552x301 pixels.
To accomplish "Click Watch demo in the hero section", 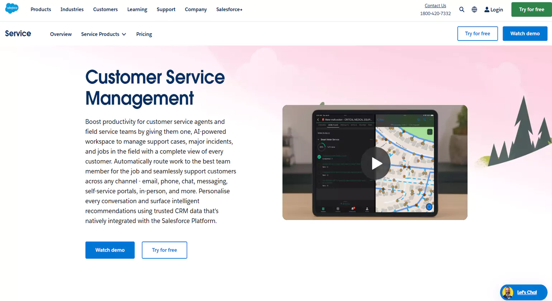I will [110, 250].
